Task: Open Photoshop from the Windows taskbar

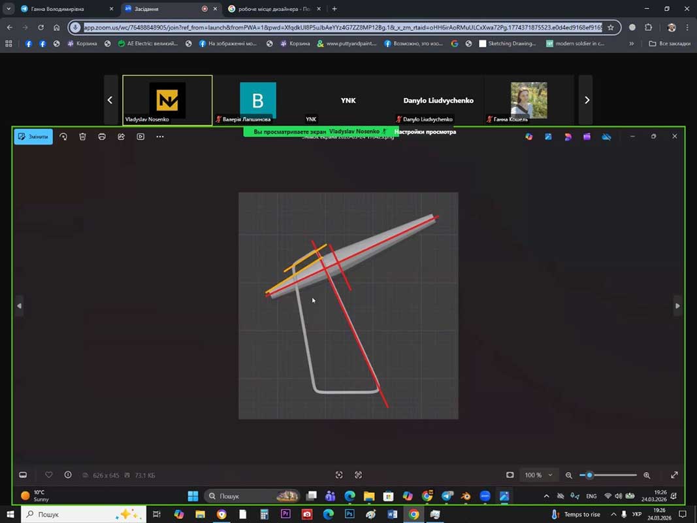Action: [349, 515]
